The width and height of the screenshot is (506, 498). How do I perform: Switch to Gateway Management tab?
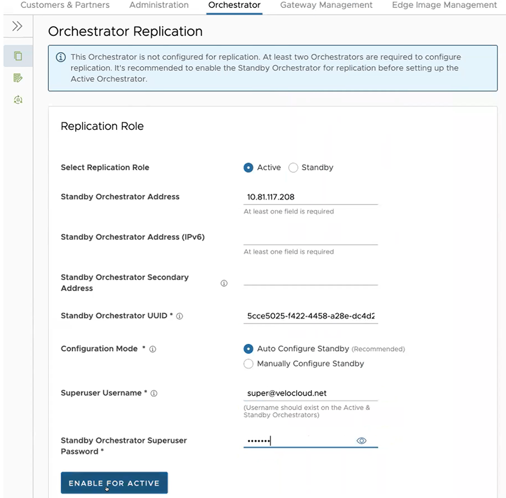coord(326,5)
